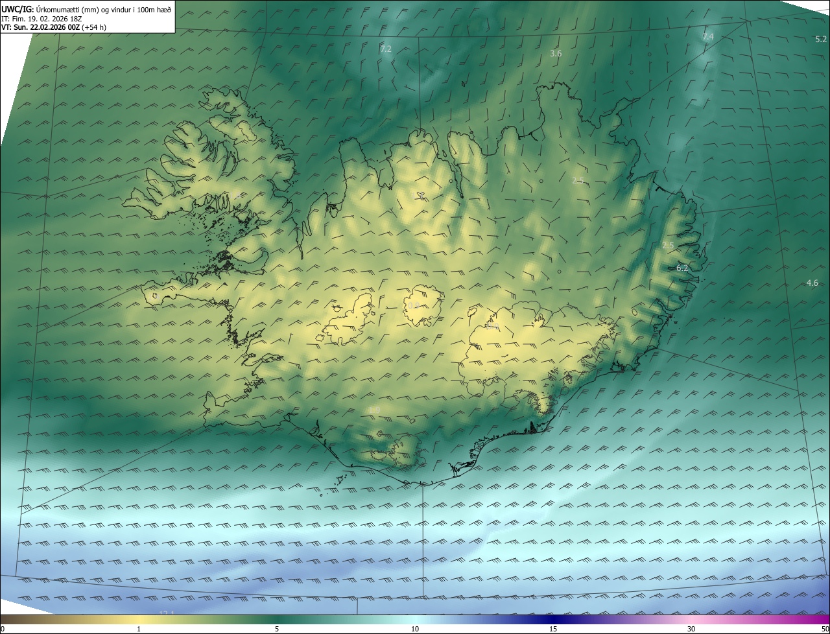
Task: Click the title 'Úrkomumætti (mm) og vindur í 100m hæð'
Action: [104, 9]
